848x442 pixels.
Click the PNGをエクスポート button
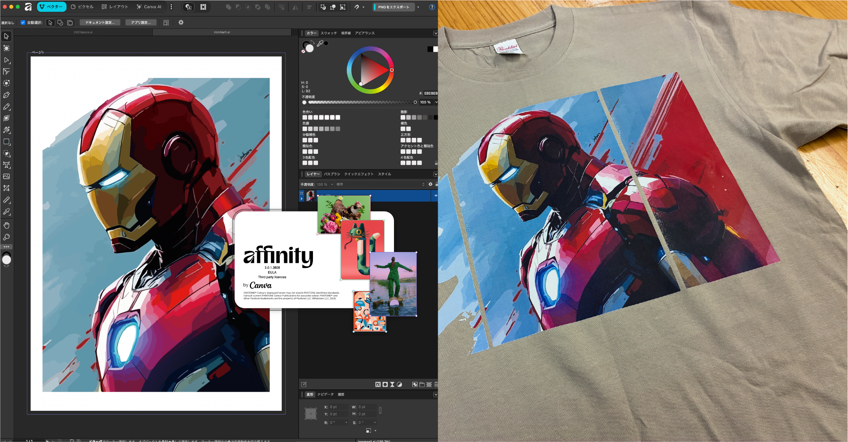coord(394,7)
